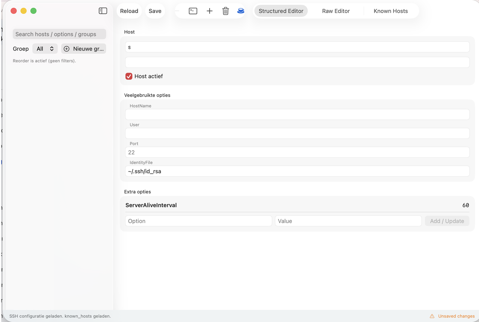Close the window with red button
The height and width of the screenshot is (322, 479).
[x=14, y=11]
